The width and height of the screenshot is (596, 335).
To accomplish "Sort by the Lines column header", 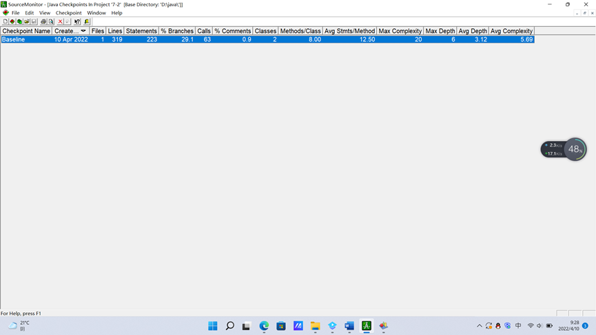I will (115, 31).
